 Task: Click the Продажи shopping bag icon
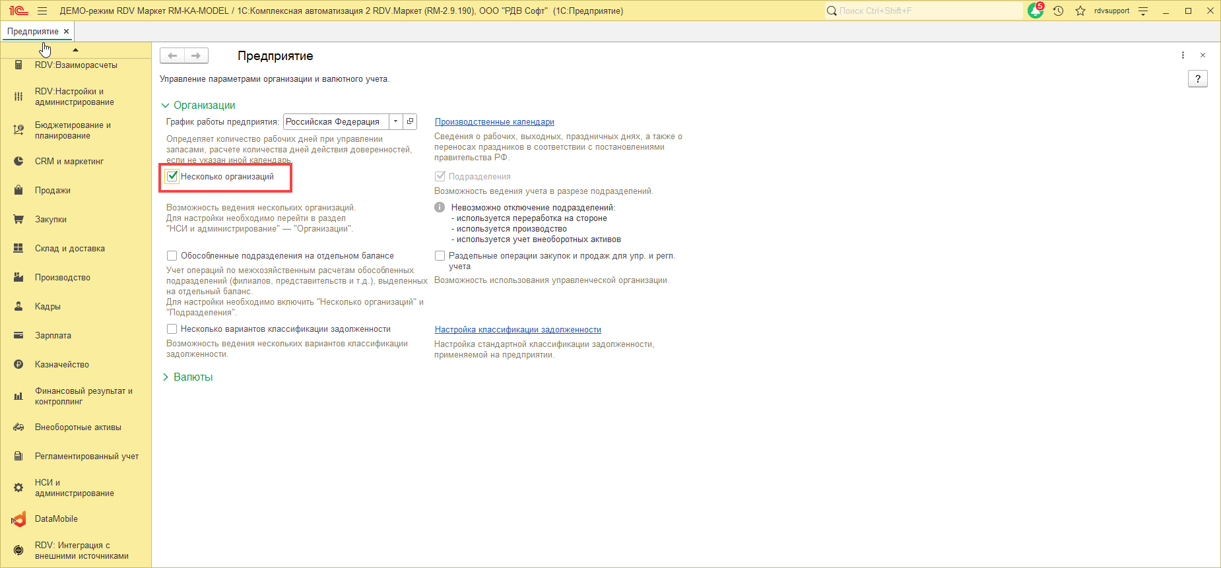(18, 190)
